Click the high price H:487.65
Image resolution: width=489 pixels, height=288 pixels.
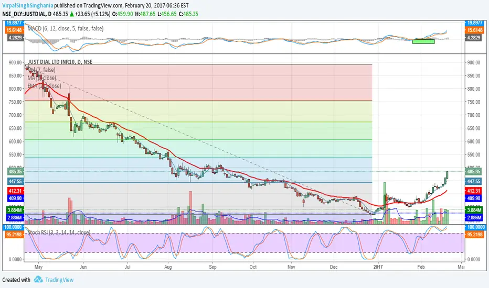pos(145,14)
